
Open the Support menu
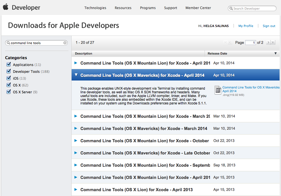(x=170, y=8)
